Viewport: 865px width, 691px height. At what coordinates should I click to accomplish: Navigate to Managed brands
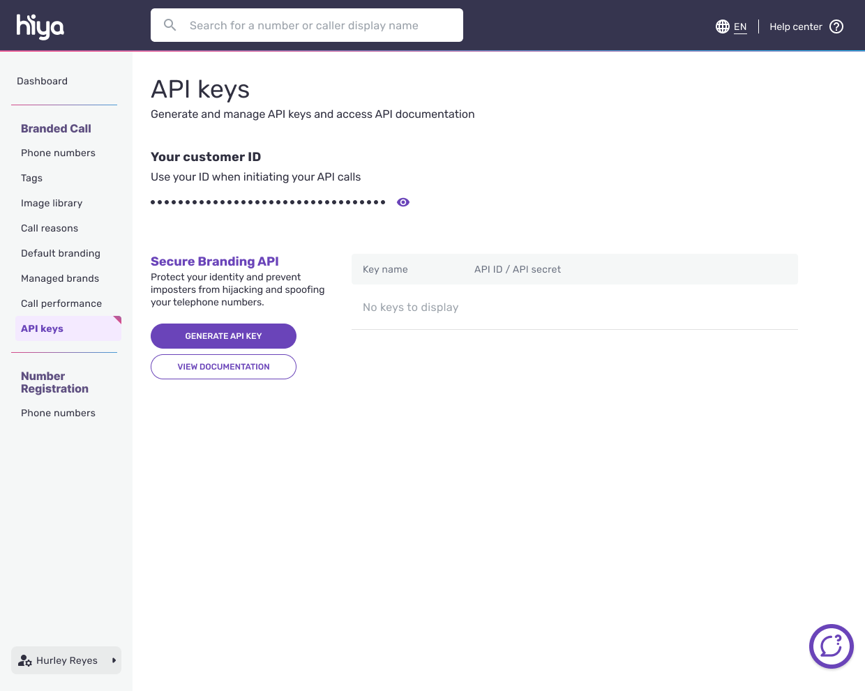[x=60, y=278]
